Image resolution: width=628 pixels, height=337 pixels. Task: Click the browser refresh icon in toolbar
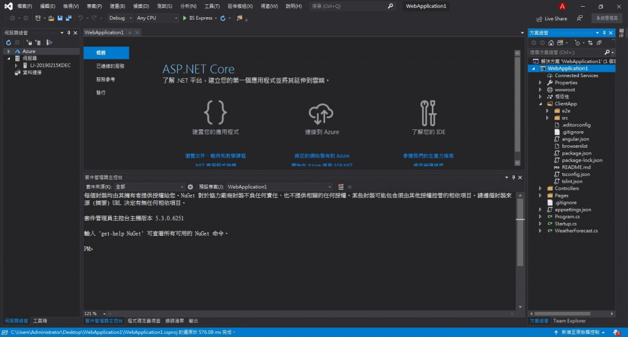(x=223, y=18)
